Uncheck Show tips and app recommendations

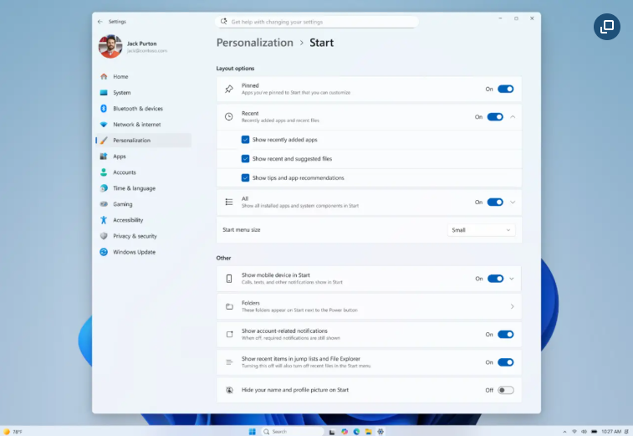tap(245, 177)
